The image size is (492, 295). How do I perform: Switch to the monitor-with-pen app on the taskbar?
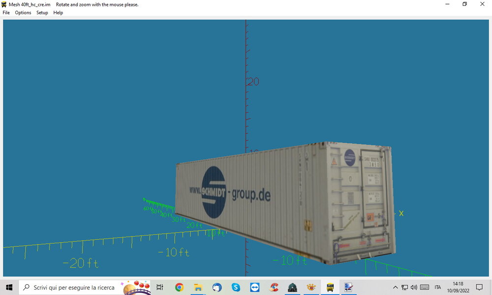[349, 287]
